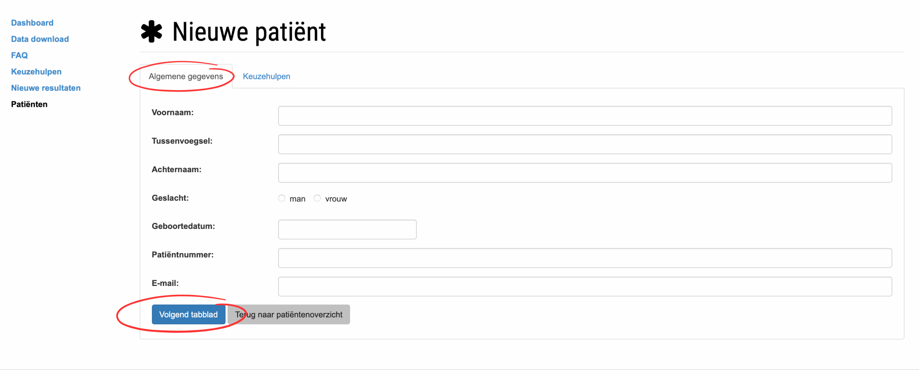919x370 pixels.
Task: Navigate to Keuzehulpen in sidebar
Action: tap(36, 71)
